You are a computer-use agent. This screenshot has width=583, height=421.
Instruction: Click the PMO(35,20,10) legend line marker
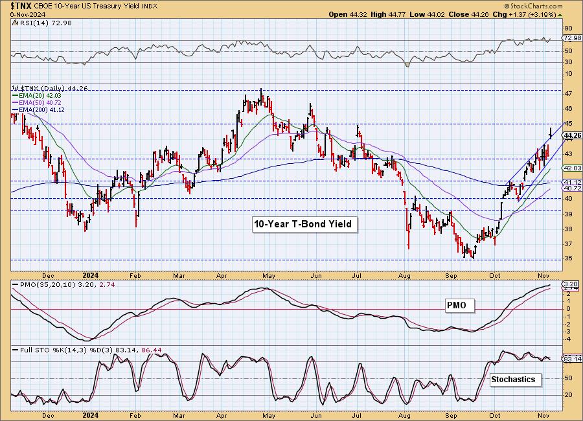(16, 284)
